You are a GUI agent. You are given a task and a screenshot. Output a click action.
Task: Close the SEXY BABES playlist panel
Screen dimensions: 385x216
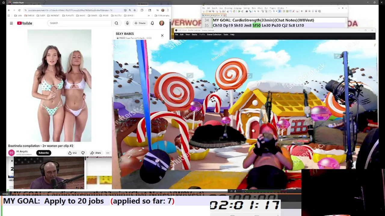coord(162,35)
